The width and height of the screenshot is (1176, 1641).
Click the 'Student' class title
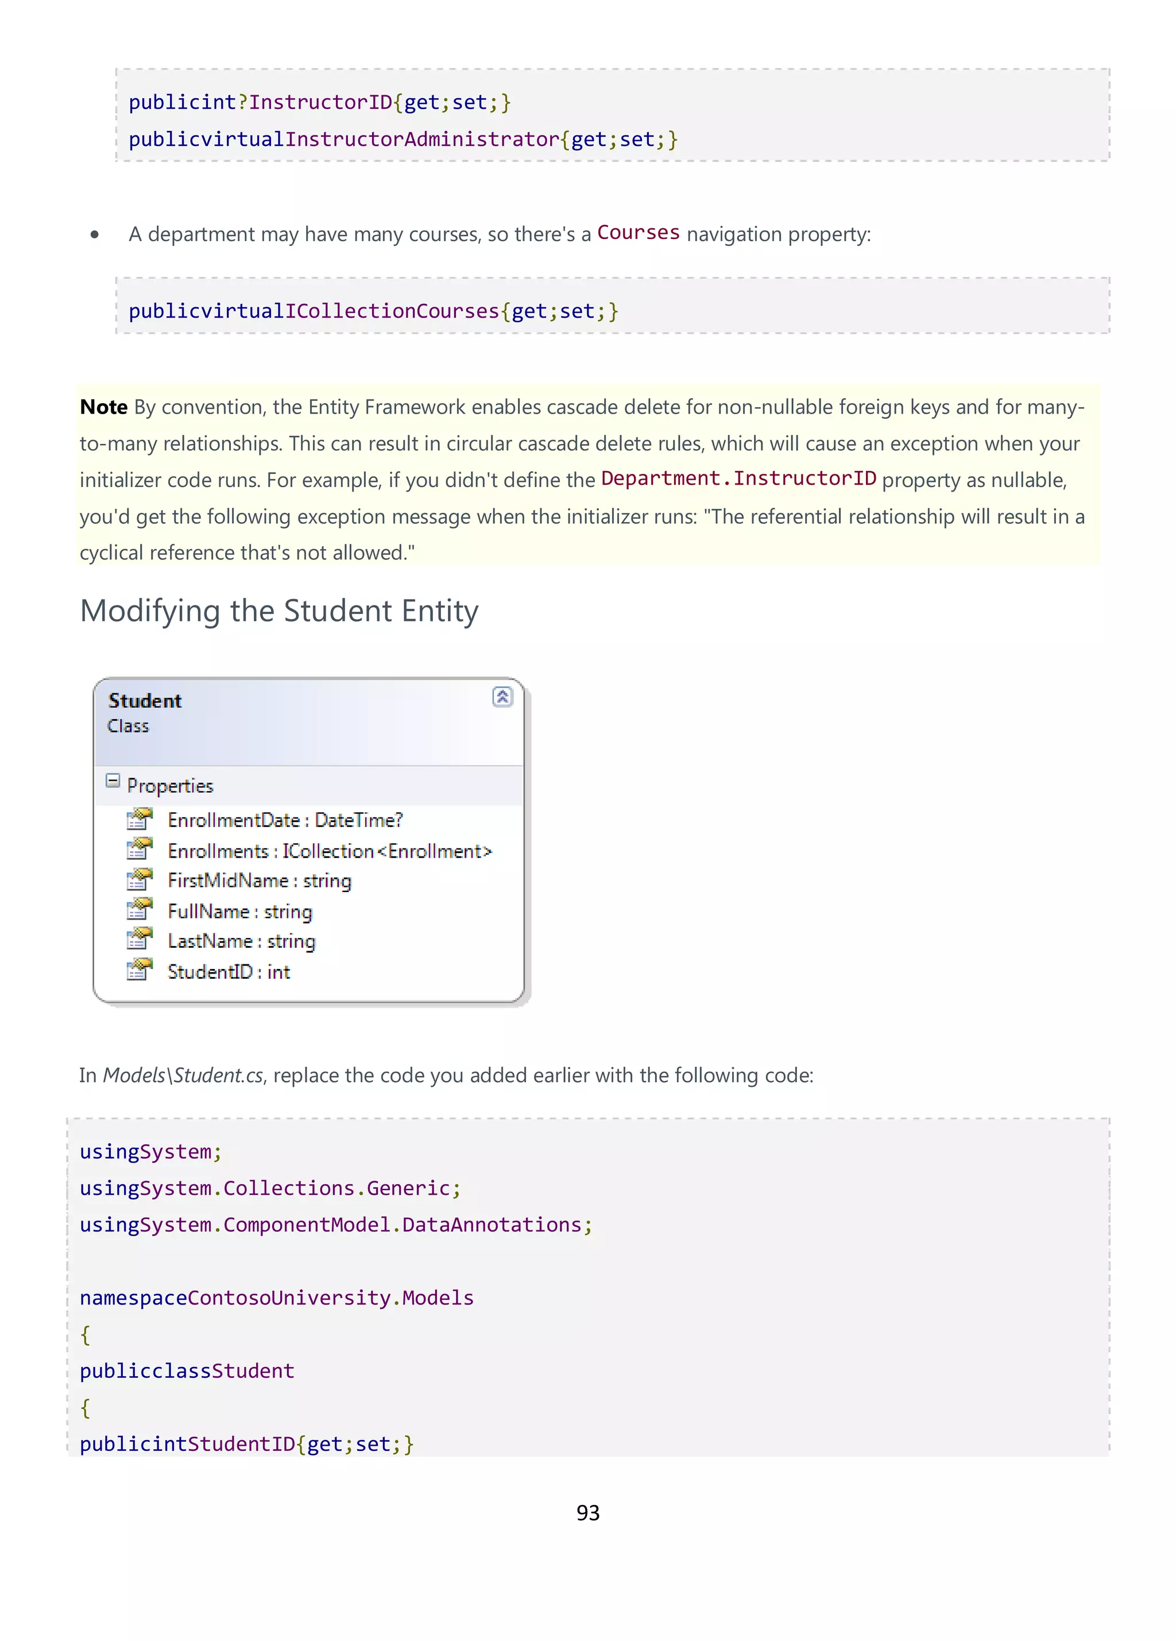[145, 700]
